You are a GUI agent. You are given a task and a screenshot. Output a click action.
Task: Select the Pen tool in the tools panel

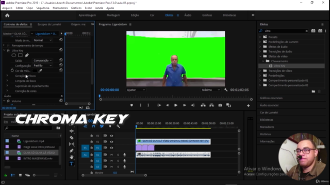[x=72, y=151]
